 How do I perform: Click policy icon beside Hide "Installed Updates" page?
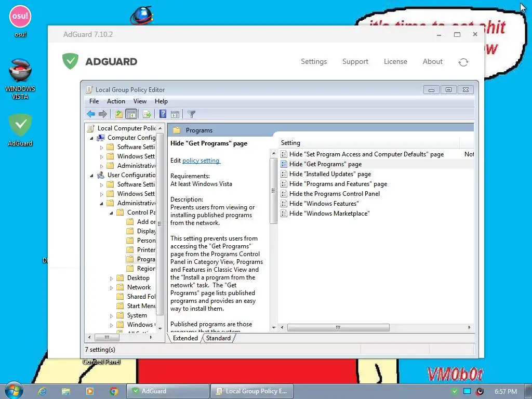pos(284,174)
